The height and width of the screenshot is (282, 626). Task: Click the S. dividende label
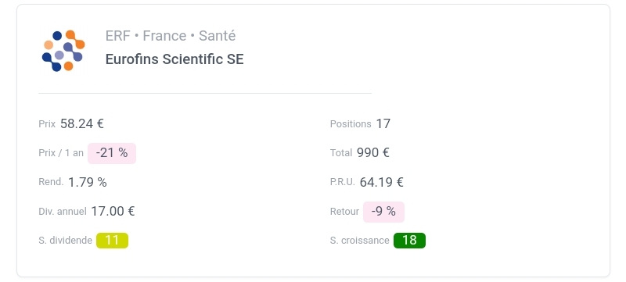66,241
